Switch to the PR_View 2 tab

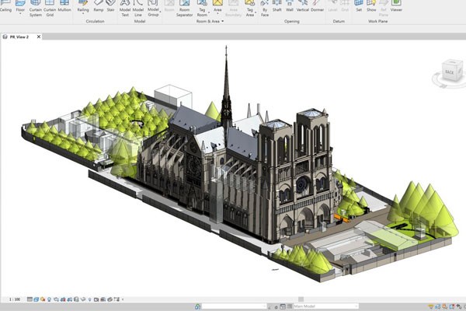click(19, 37)
